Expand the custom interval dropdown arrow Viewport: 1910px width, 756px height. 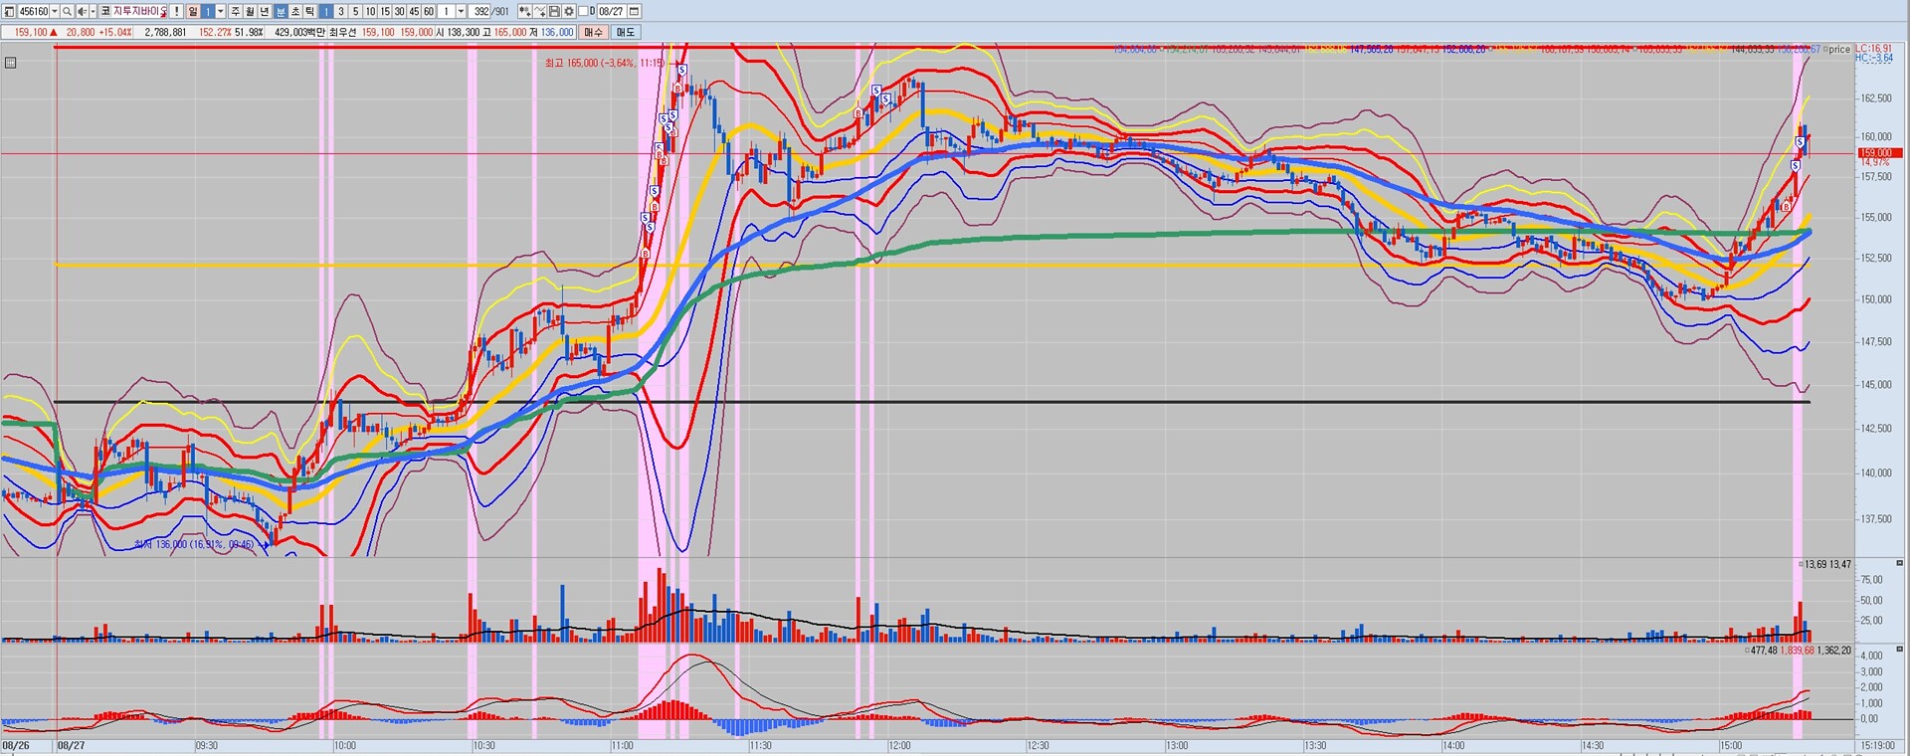461,11
